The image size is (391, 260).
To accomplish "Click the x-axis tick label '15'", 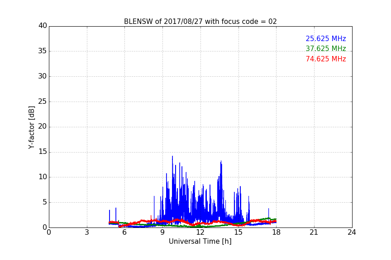I will pyautogui.click(x=238, y=232).
